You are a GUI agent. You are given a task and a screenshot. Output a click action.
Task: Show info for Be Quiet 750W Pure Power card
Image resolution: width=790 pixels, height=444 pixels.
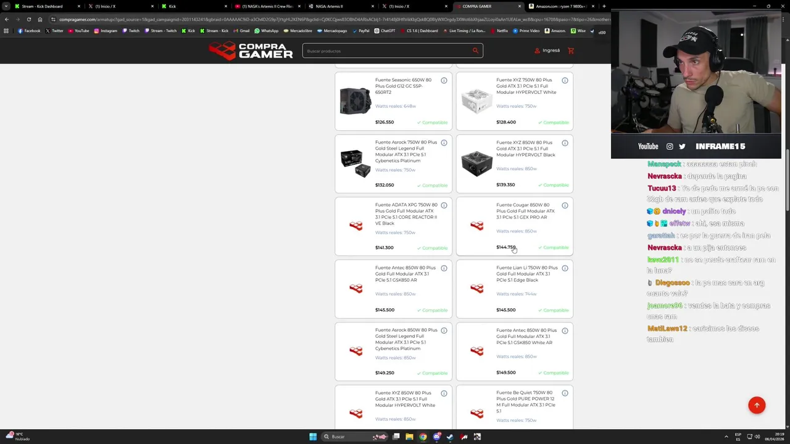pos(565,393)
